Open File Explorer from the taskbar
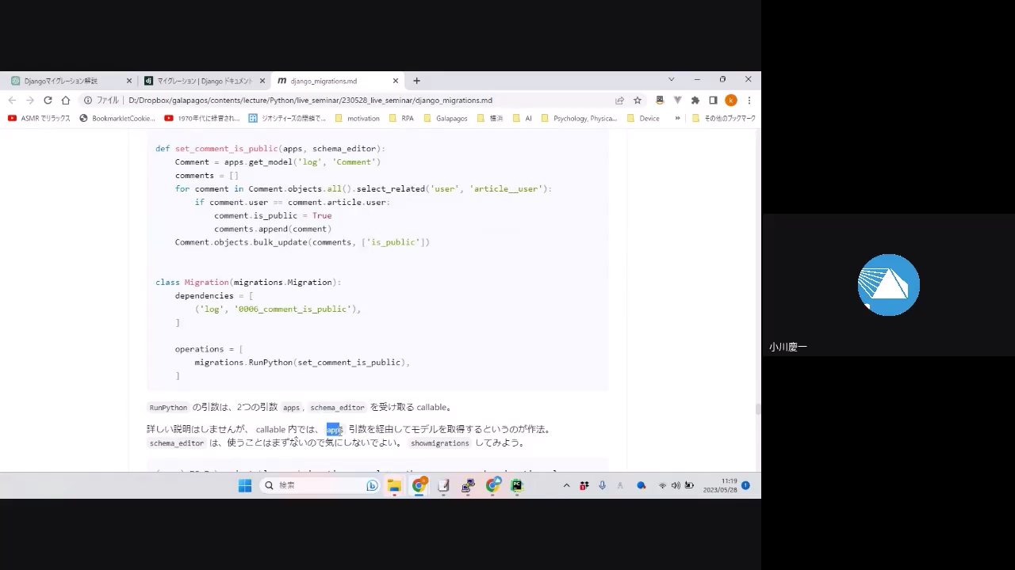Image resolution: width=1015 pixels, height=570 pixels. coord(394,485)
